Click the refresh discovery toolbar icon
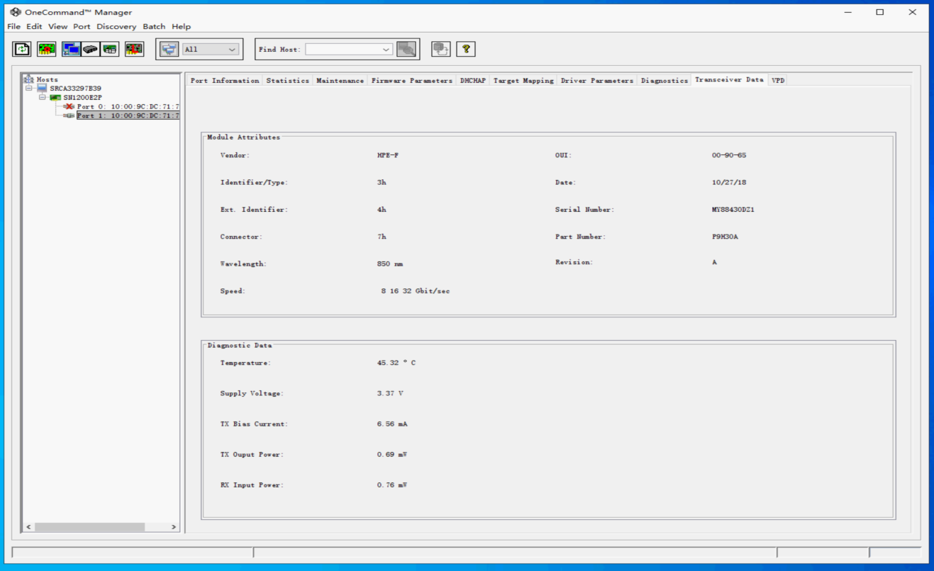 [23, 49]
